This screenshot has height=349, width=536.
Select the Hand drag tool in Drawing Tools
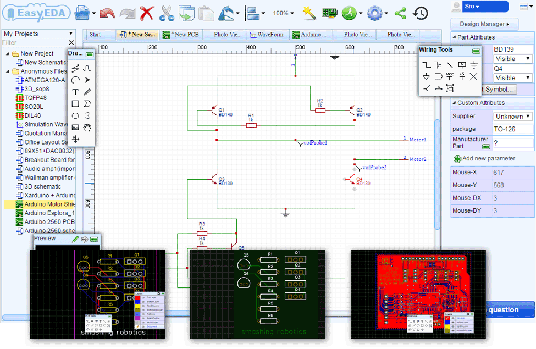click(x=88, y=126)
